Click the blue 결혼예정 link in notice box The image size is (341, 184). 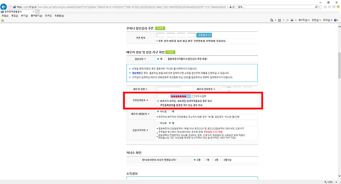point(136,73)
